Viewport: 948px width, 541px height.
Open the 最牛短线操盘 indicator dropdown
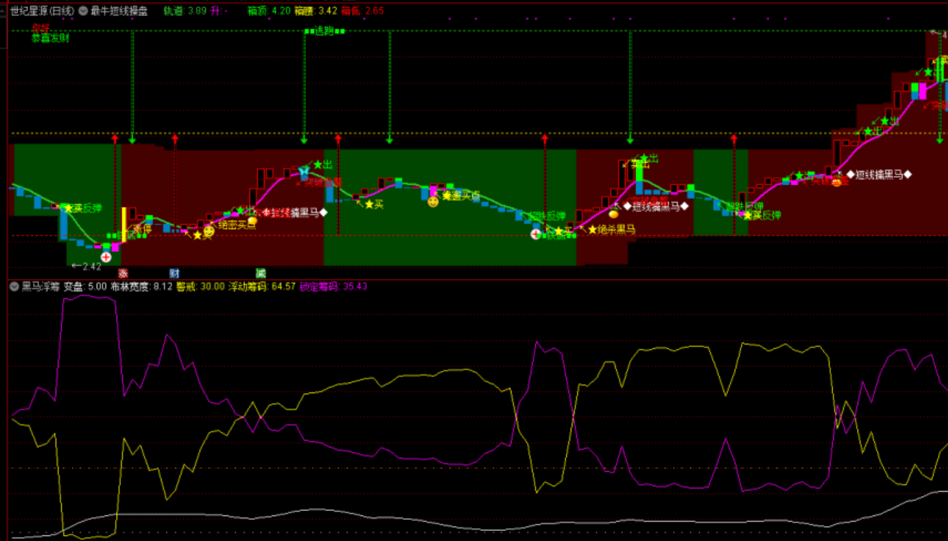pyautogui.click(x=83, y=11)
